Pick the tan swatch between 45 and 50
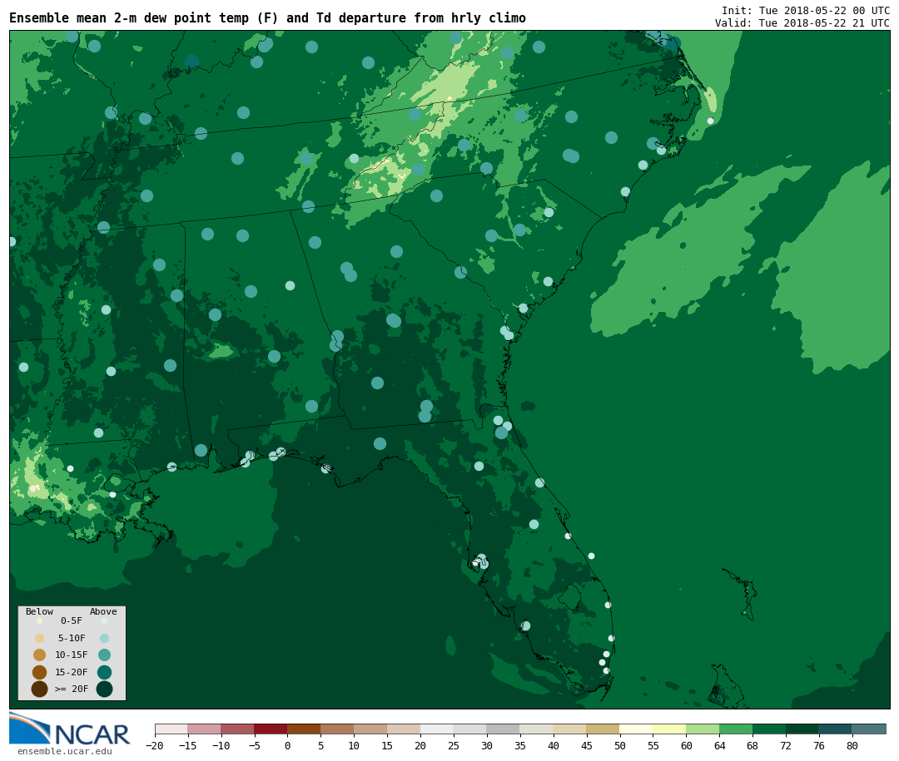Screen dimensions: 899x761 (603, 729)
